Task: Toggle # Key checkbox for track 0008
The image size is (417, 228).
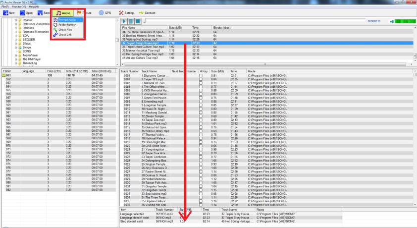Action: pyautogui.click(x=201, y=102)
